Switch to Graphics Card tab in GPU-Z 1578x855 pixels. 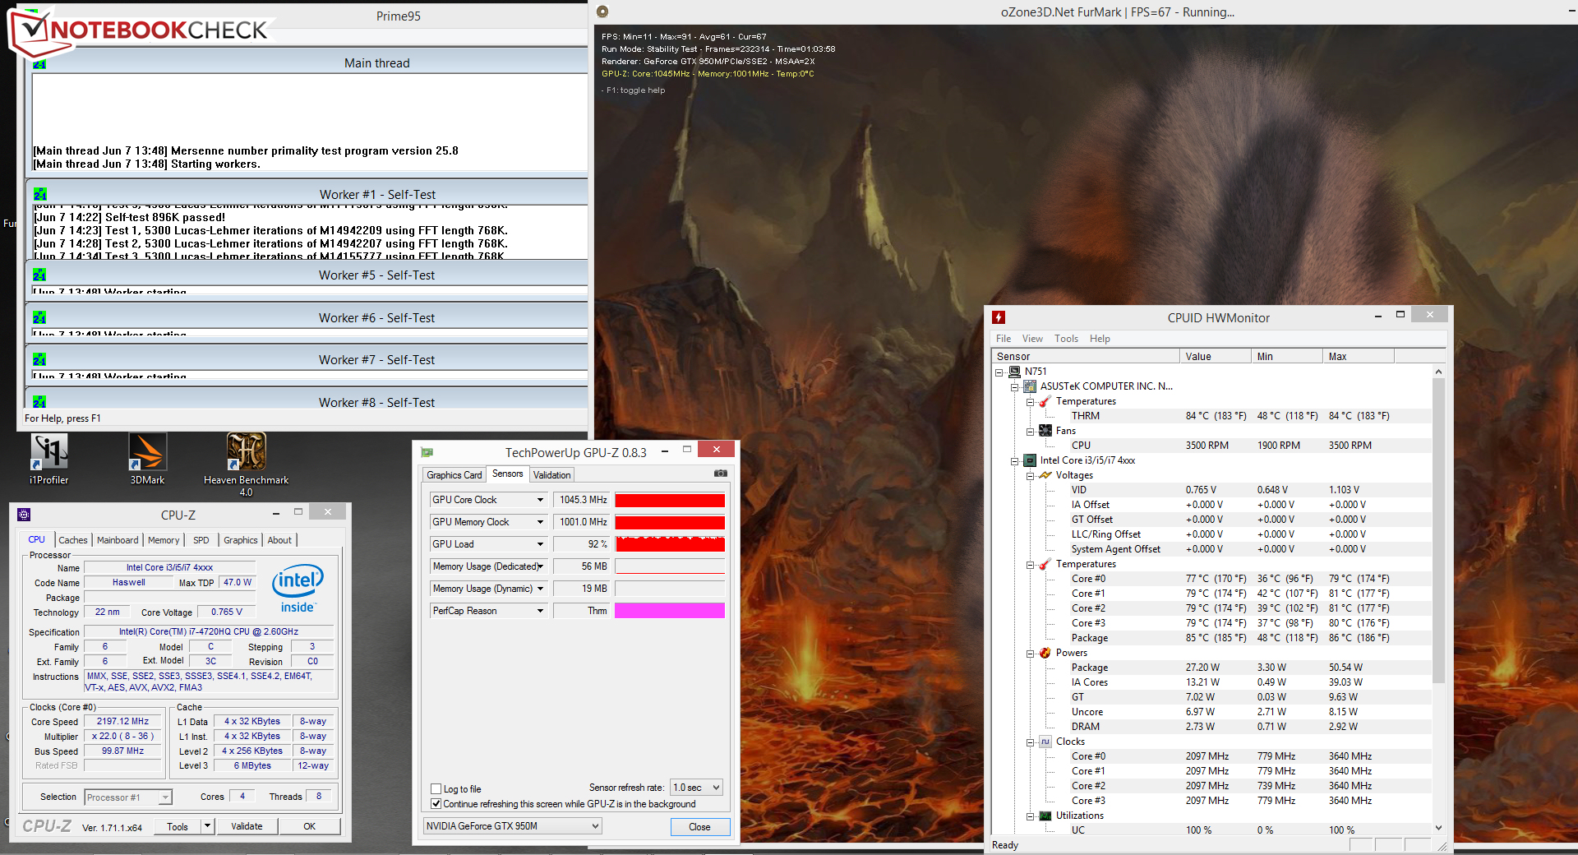(454, 475)
